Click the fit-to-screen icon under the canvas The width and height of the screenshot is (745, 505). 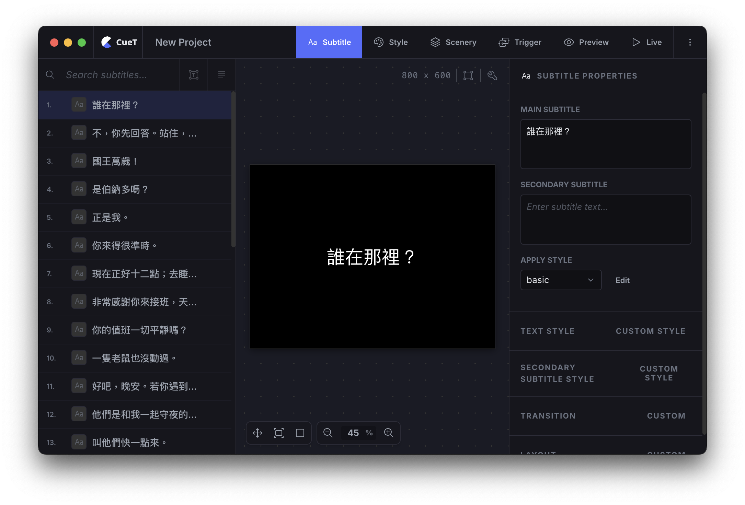pyautogui.click(x=278, y=433)
